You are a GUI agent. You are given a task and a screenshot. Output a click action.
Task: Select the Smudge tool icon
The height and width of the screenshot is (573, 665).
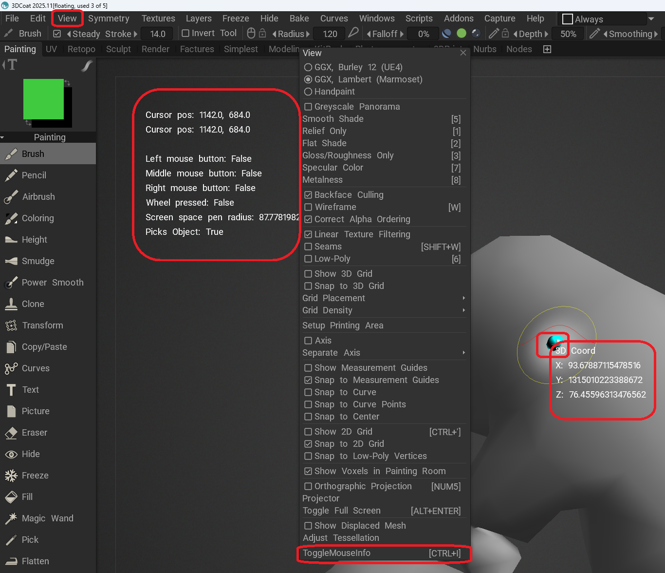coord(11,261)
